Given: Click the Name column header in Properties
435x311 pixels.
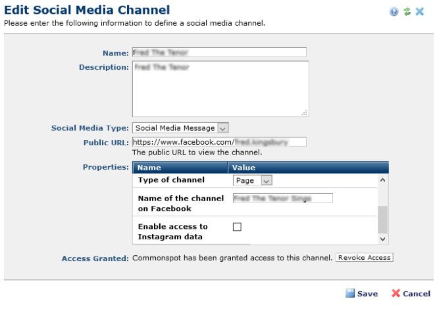Looking at the screenshot, I should tap(180, 168).
